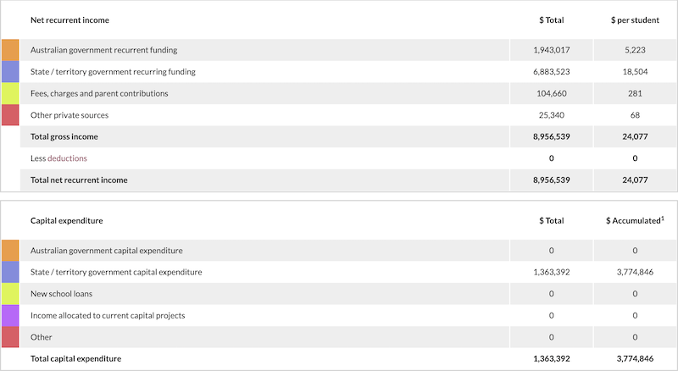The height and width of the screenshot is (371, 678).
Task: Click the red Other private sources swatch
Action: 10,115
